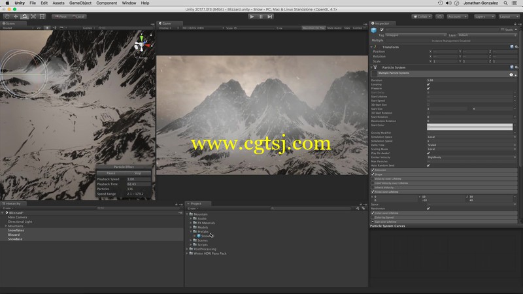Image resolution: width=523 pixels, height=294 pixels.
Task: Click Snow prefab cube icon in Project
Action: [199, 236]
